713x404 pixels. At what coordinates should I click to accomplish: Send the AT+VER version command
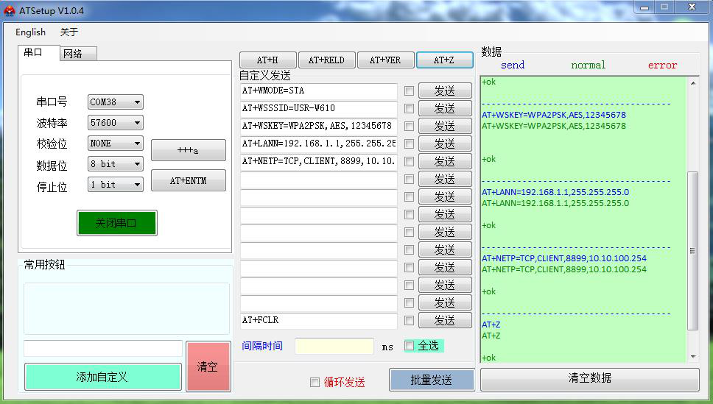385,60
